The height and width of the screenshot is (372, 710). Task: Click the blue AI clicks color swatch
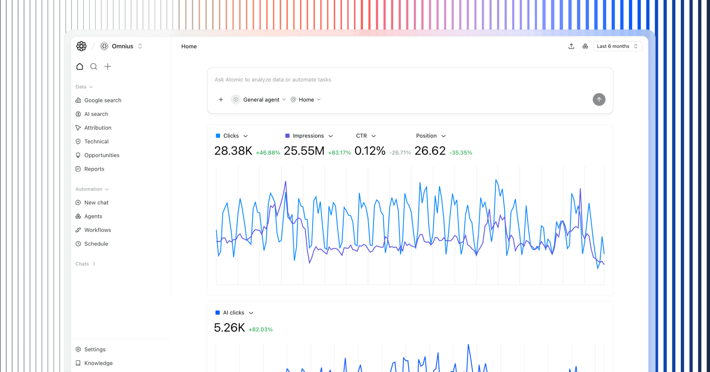point(217,313)
